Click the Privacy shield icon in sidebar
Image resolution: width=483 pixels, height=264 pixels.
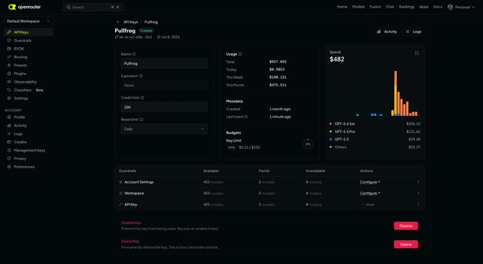(x=9, y=159)
